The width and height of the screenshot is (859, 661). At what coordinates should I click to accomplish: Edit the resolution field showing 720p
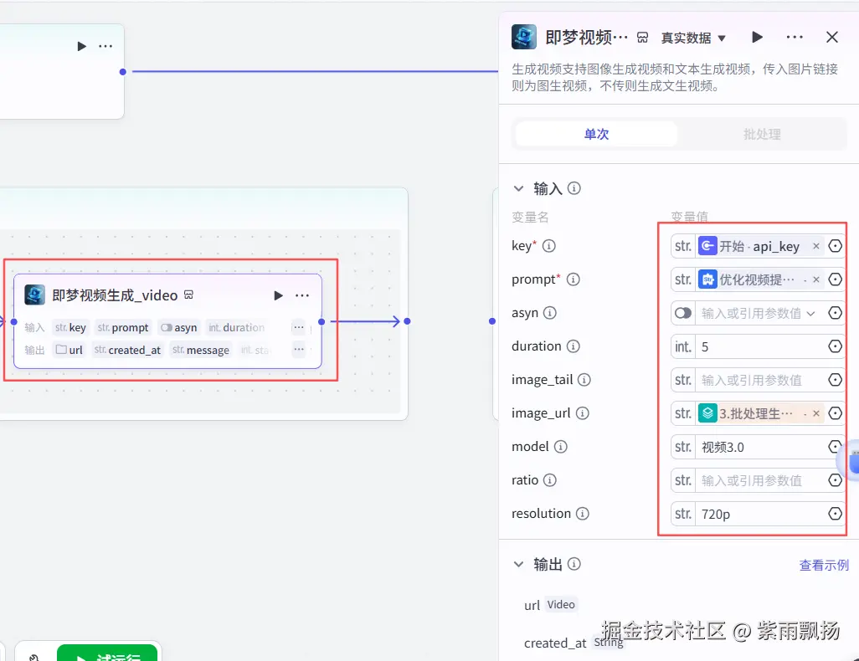pyautogui.click(x=760, y=514)
